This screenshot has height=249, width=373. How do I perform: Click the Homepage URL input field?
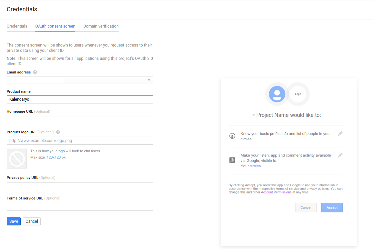point(80,120)
